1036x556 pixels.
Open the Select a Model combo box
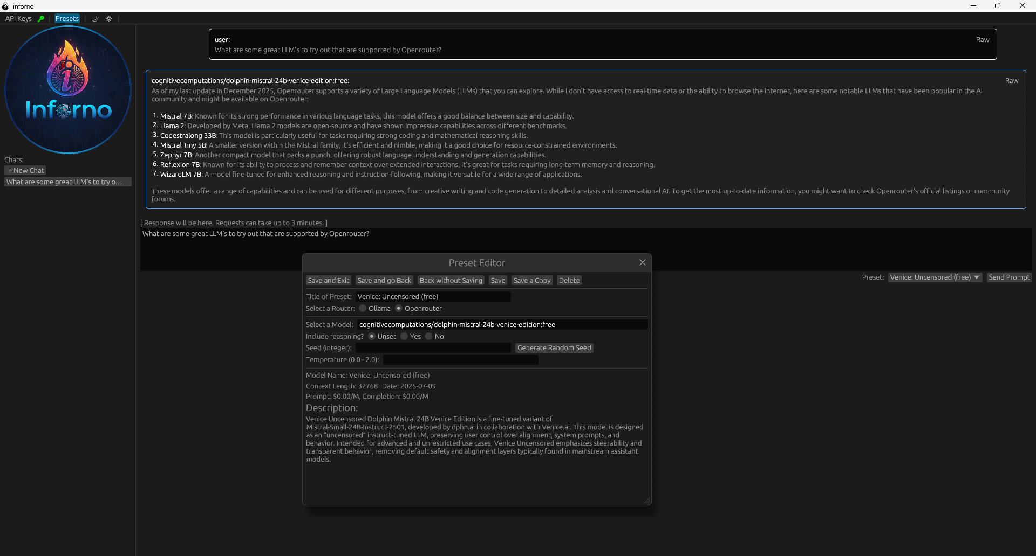click(x=502, y=325)
